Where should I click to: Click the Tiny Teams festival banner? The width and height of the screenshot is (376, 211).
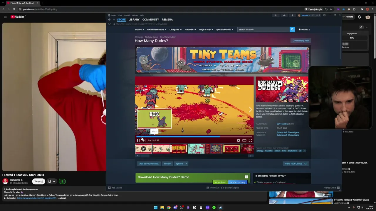click(222, 60)
